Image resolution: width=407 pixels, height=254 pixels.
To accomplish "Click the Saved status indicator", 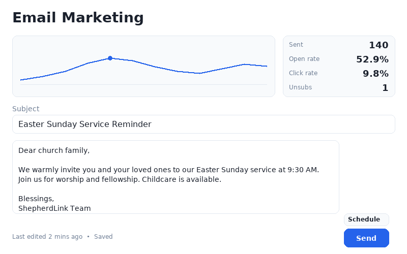I will coord(103,237).
